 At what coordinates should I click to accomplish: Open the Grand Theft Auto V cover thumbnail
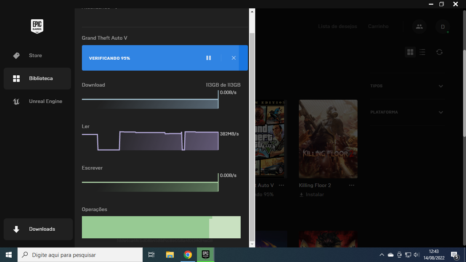click(x=271, y=139)
